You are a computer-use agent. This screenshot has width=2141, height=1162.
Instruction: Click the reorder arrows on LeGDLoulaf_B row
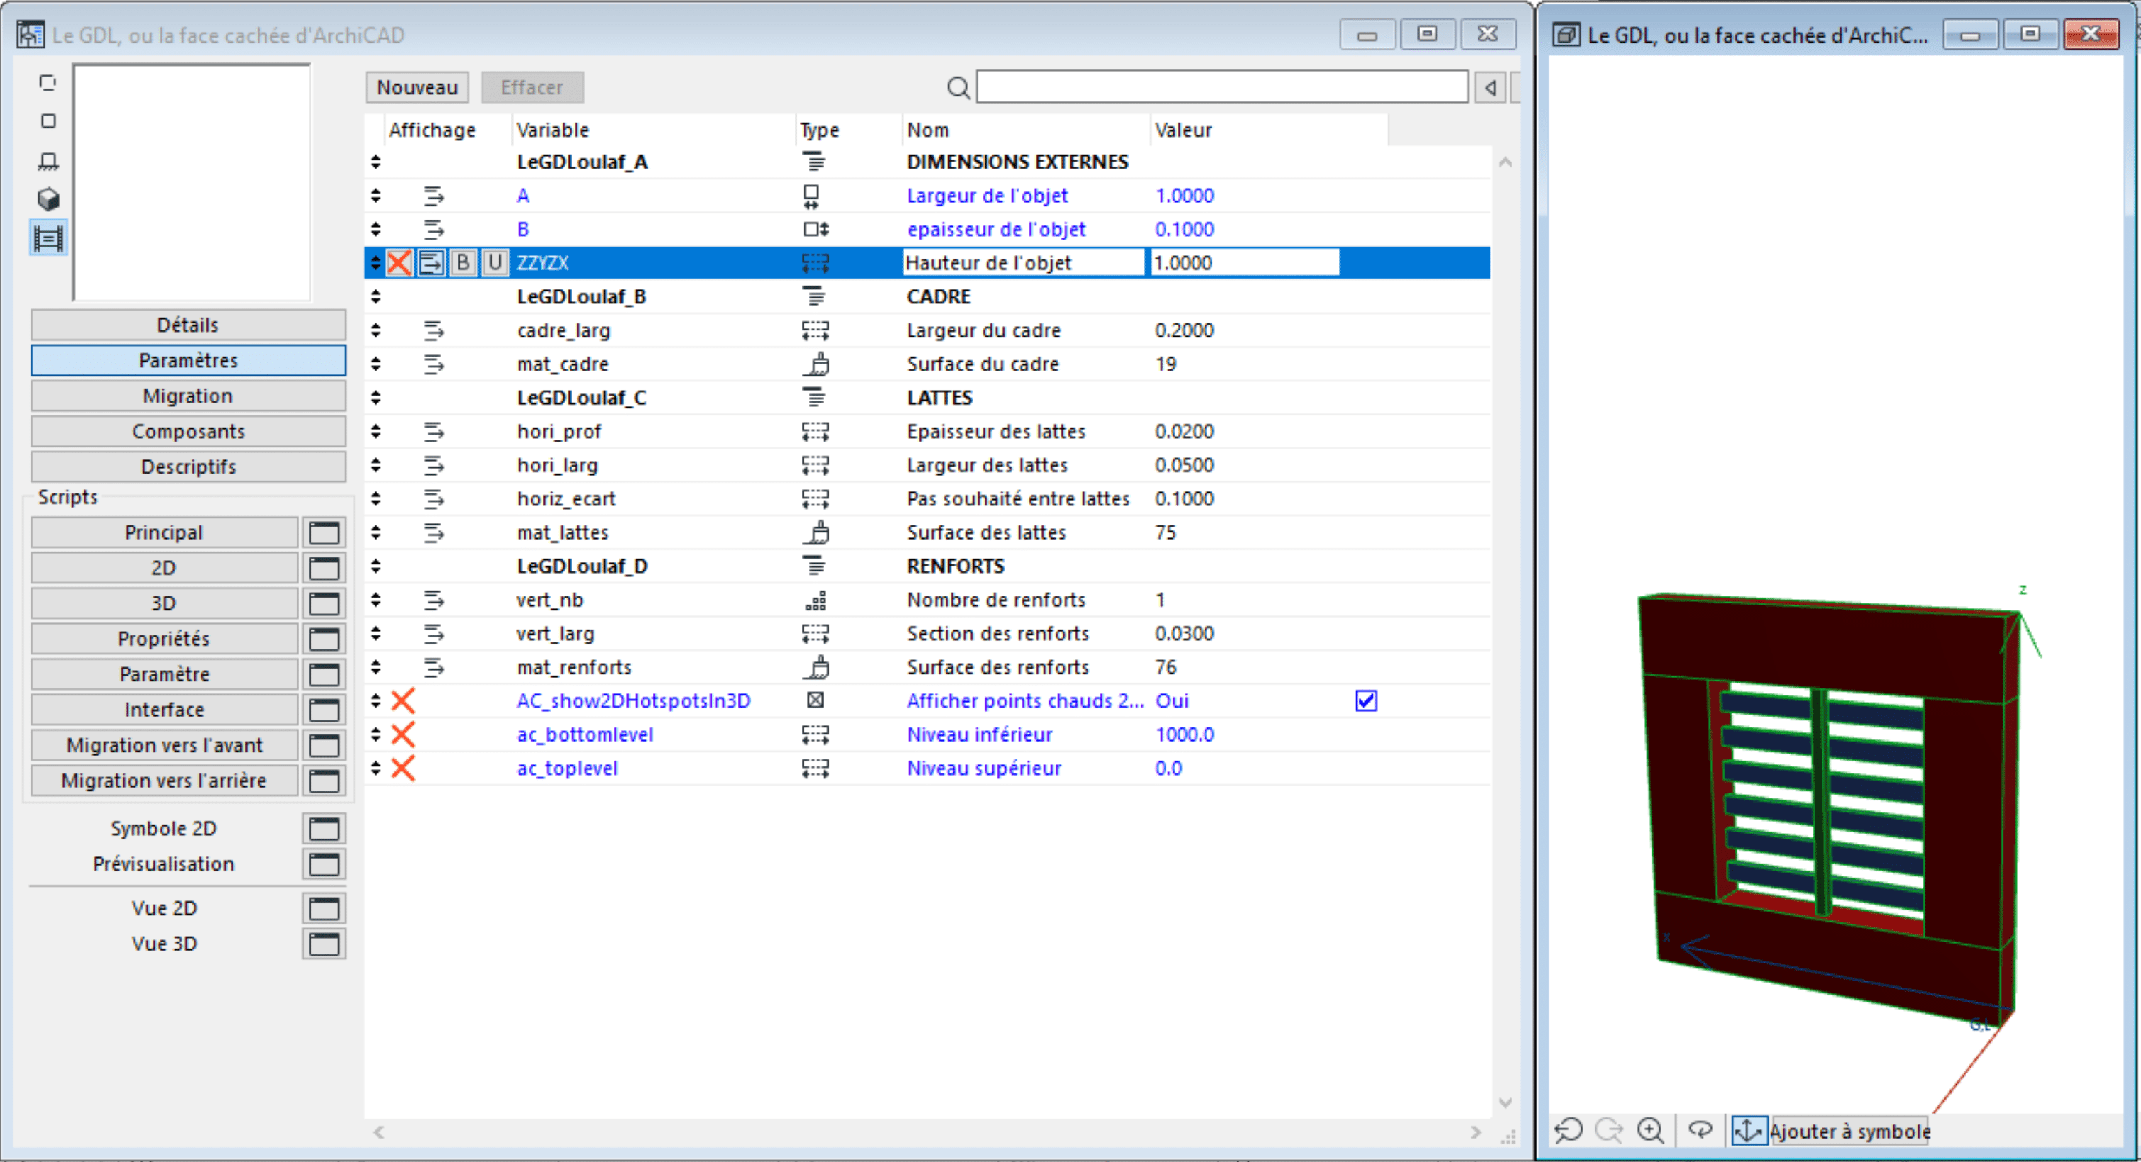[376, 296]
